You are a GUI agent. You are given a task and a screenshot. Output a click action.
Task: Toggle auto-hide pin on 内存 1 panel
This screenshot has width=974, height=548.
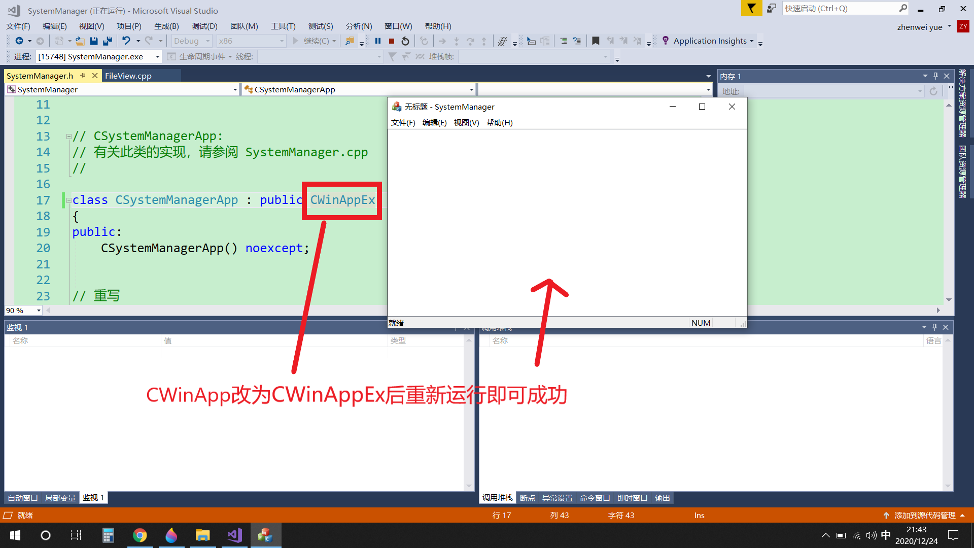936,76
